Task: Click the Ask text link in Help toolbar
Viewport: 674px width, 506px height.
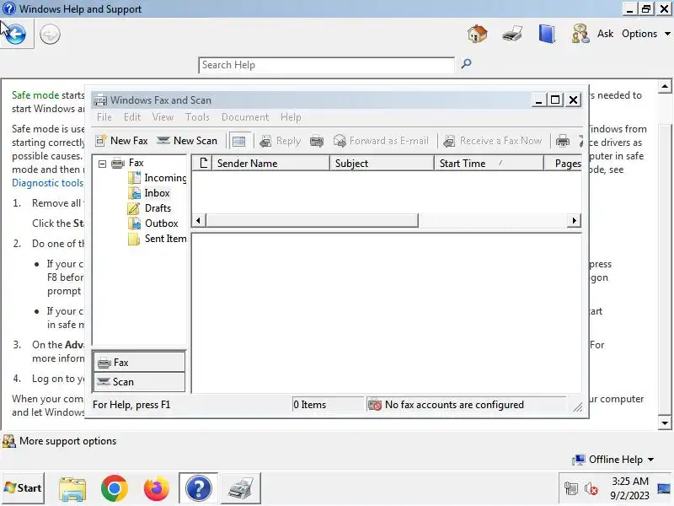Action: 605,34
